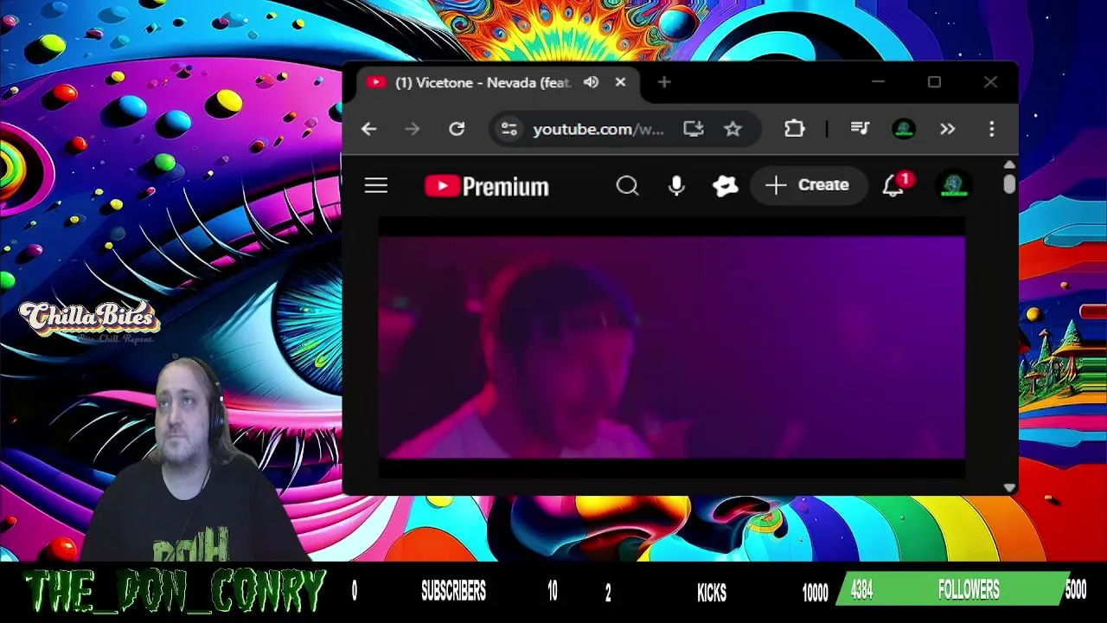1107x623 pixels.
Task: Select the Vicetone - Nevada tab
Action: point(498,82)
